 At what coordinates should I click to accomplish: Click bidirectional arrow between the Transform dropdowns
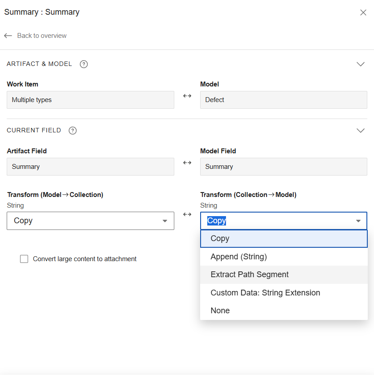point(187,214)
